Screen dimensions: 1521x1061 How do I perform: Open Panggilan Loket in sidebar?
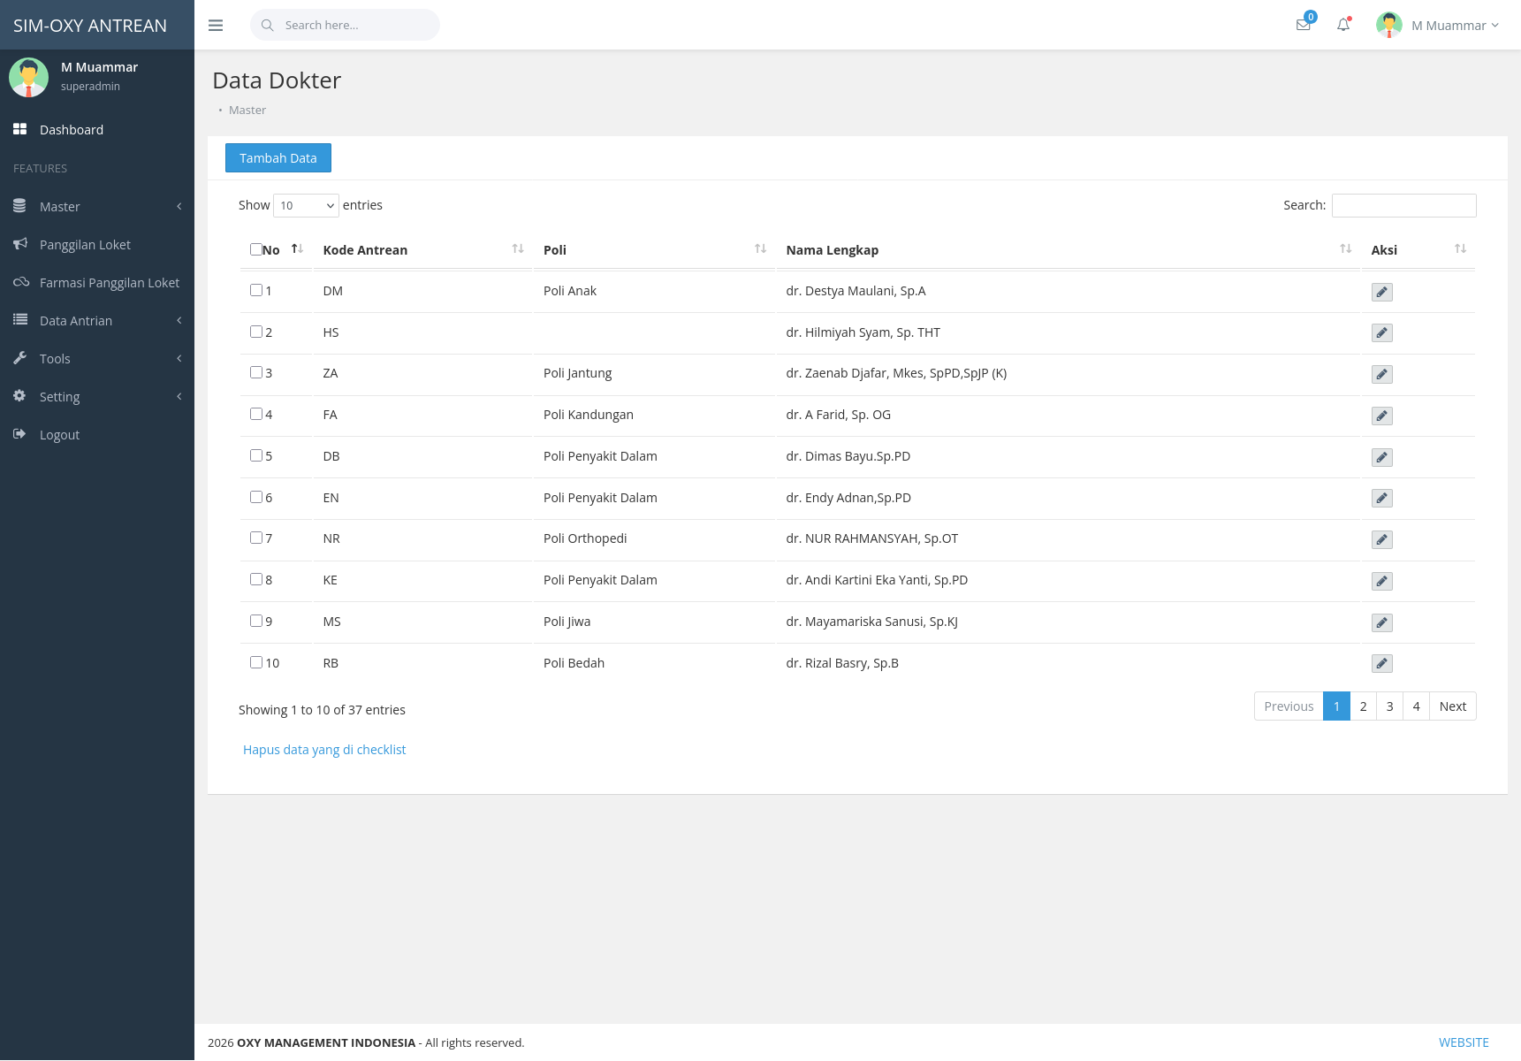coord(97,245)
